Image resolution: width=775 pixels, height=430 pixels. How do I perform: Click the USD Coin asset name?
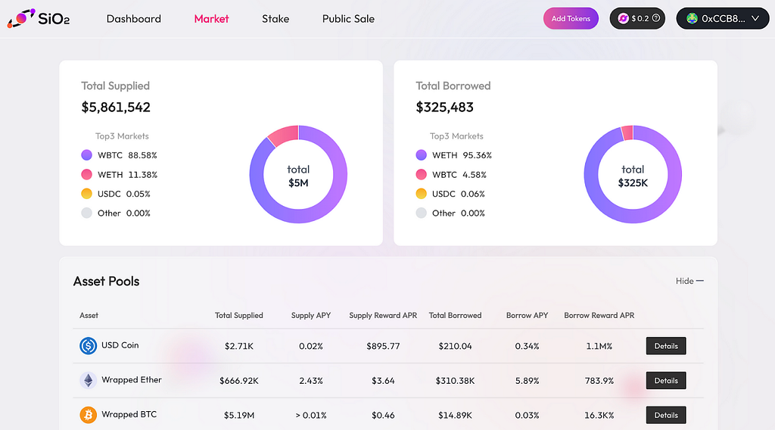click(x=120, y=345)
